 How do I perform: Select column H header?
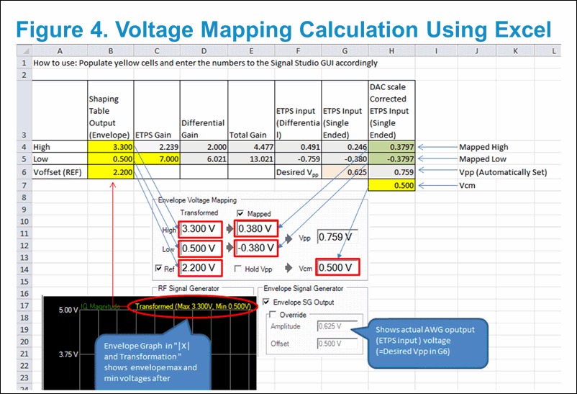[391, 50]
